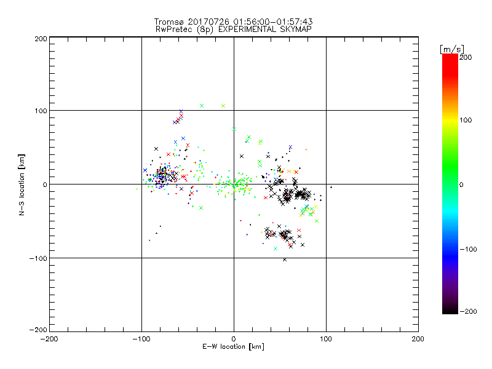Click the x-axis tick label 200

click(x=418, y=339)
